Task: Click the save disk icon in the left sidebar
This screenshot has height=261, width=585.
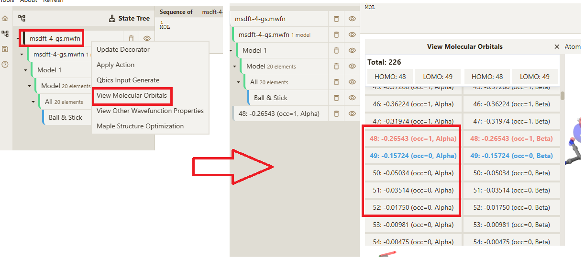Action: pos(5,49)
